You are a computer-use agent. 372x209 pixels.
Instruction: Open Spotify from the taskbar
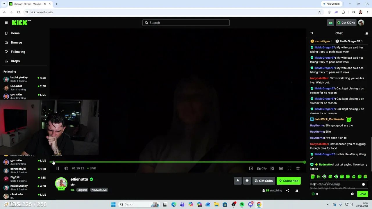coord(242,204)
